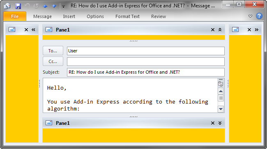267x149 pixels.
Task: Click the bottom Pane1 form icon
Action: pos(49,123)
